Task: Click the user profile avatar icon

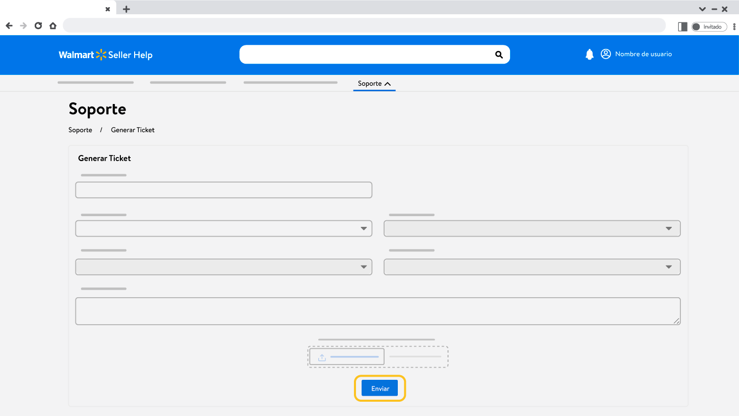Action: click(x=605, y=54)
